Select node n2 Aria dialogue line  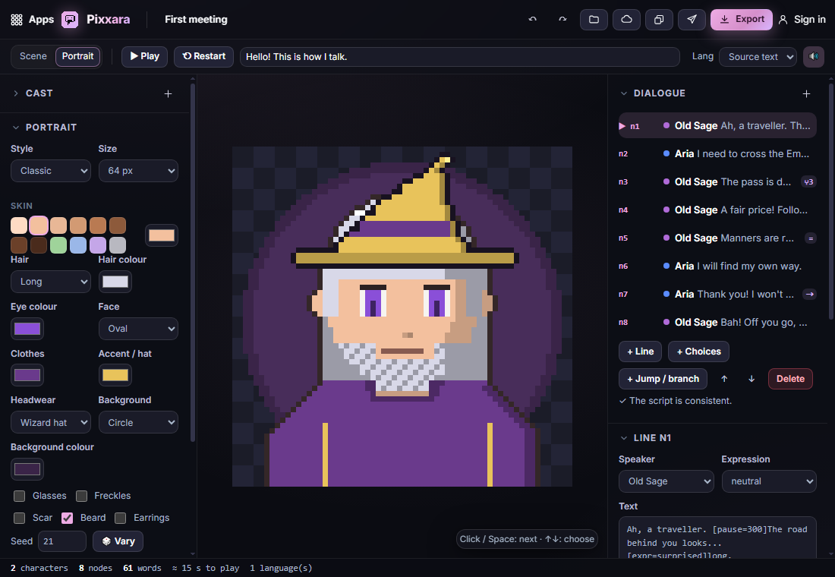click(717, 154)
